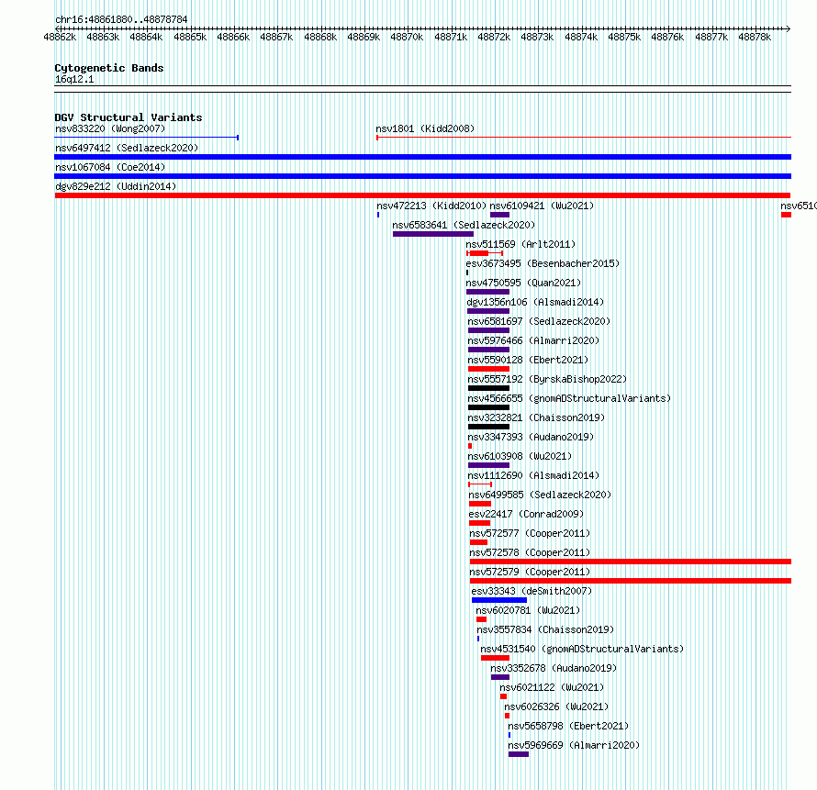Click the 48874k ruler position

(581, 37)
